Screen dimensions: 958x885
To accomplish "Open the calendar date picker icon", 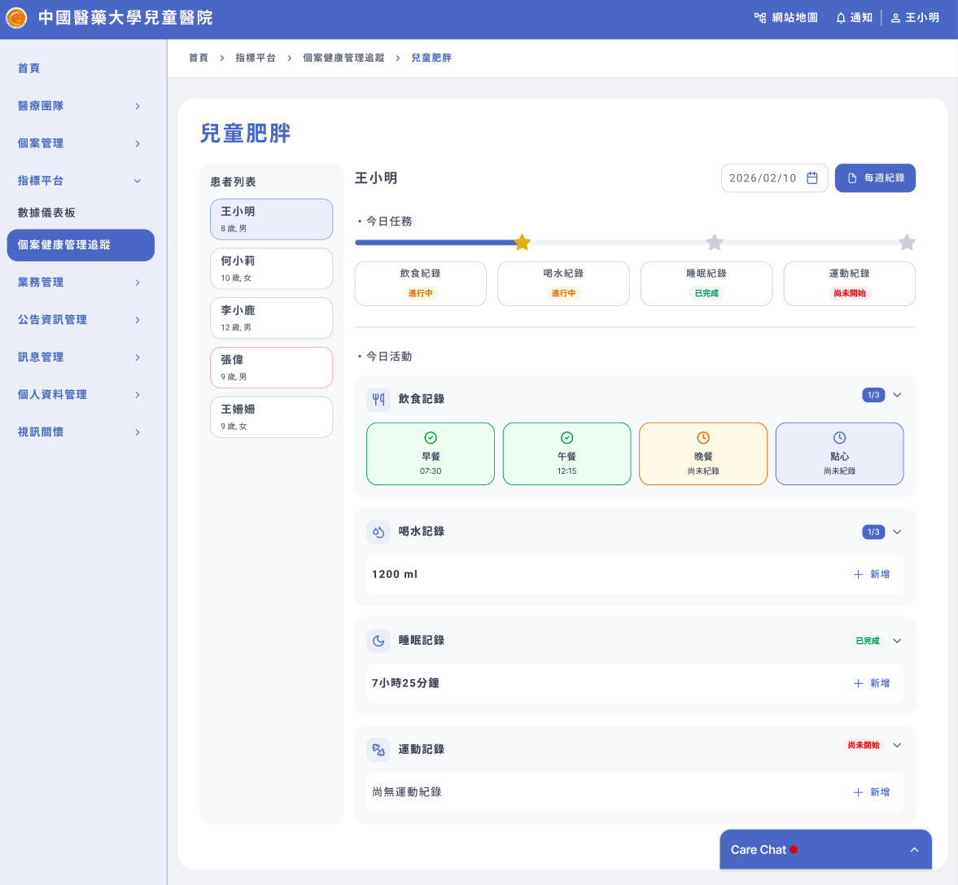I will click(x=811, y=178).
